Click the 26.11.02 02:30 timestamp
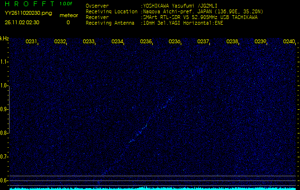 click(22, 22)
